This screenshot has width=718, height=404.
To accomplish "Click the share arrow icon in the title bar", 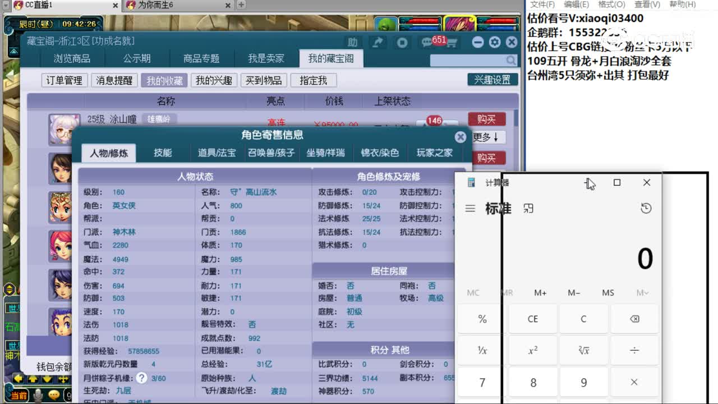I will 377,42.
